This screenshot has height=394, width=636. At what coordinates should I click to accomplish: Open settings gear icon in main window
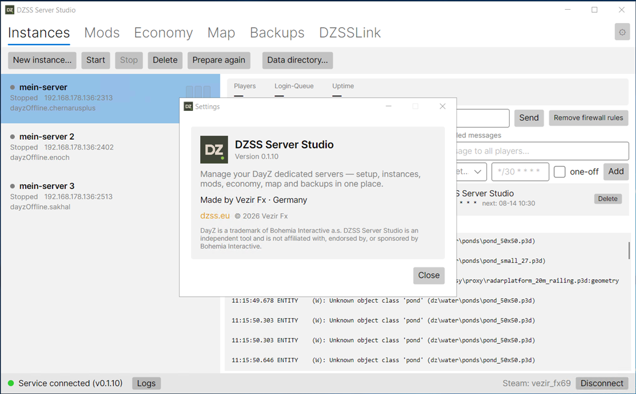pos(622,32)
